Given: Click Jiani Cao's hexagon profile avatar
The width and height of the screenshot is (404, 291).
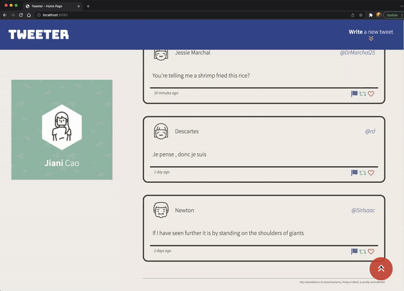Looking at the screenshot, I should (62, 127).
